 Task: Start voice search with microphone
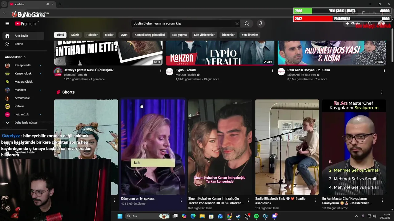click(x=261, y=24)
